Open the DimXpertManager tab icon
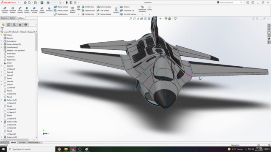Screen dimensions: 271x152 pos(20,25)
